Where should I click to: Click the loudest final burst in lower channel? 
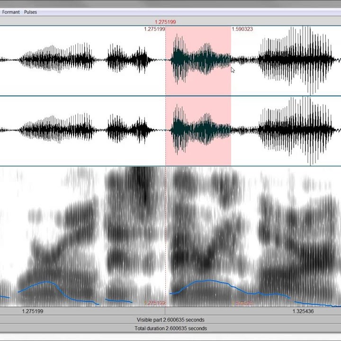(x=303, y=129)
